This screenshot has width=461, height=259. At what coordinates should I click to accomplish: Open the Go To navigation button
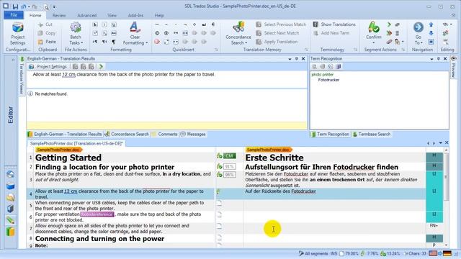pyautogui.click(x=418, y=34)
